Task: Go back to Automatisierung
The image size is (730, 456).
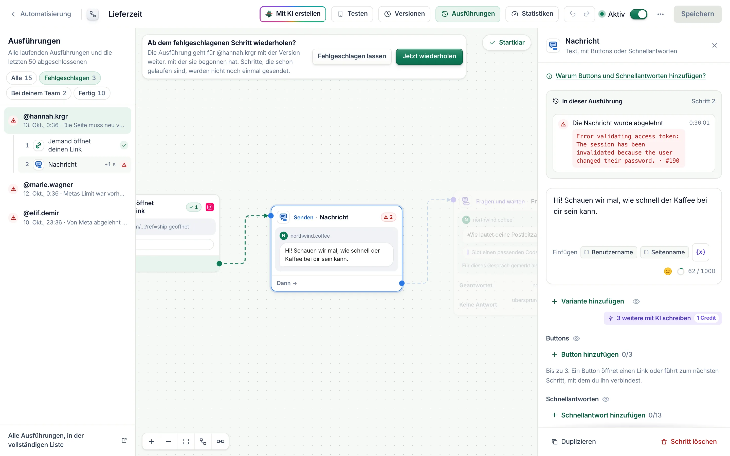Action: pos(41,14)
